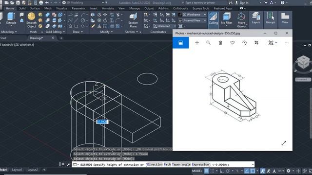Image resolution: width=312 pixels, height=175 pixels.
Task: Open the Layers panel button
Action: [x=255, y=18]
